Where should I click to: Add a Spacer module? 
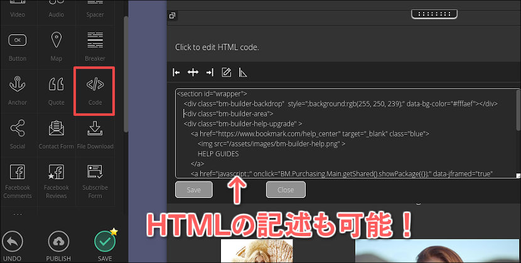coord(95,10)
